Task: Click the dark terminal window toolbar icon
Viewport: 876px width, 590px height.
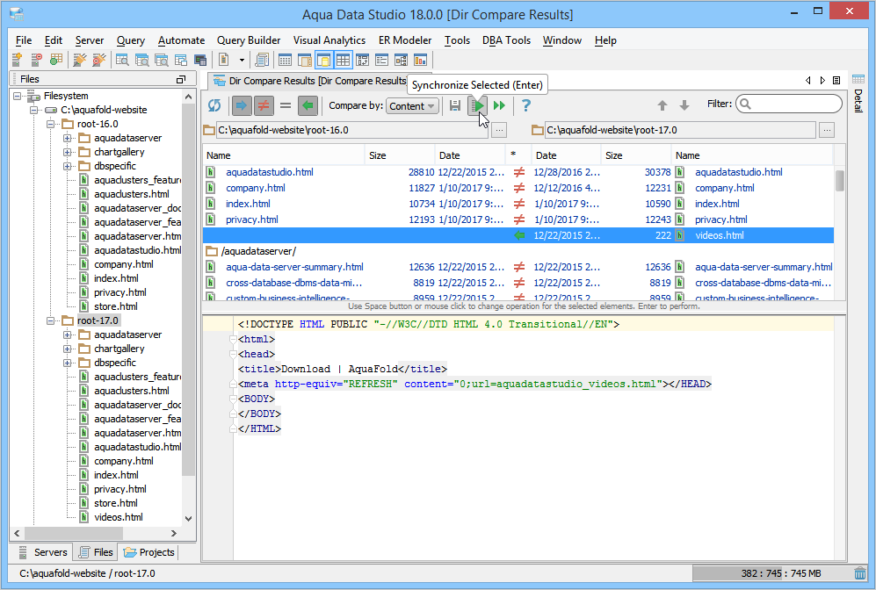Action: [200, 60]
